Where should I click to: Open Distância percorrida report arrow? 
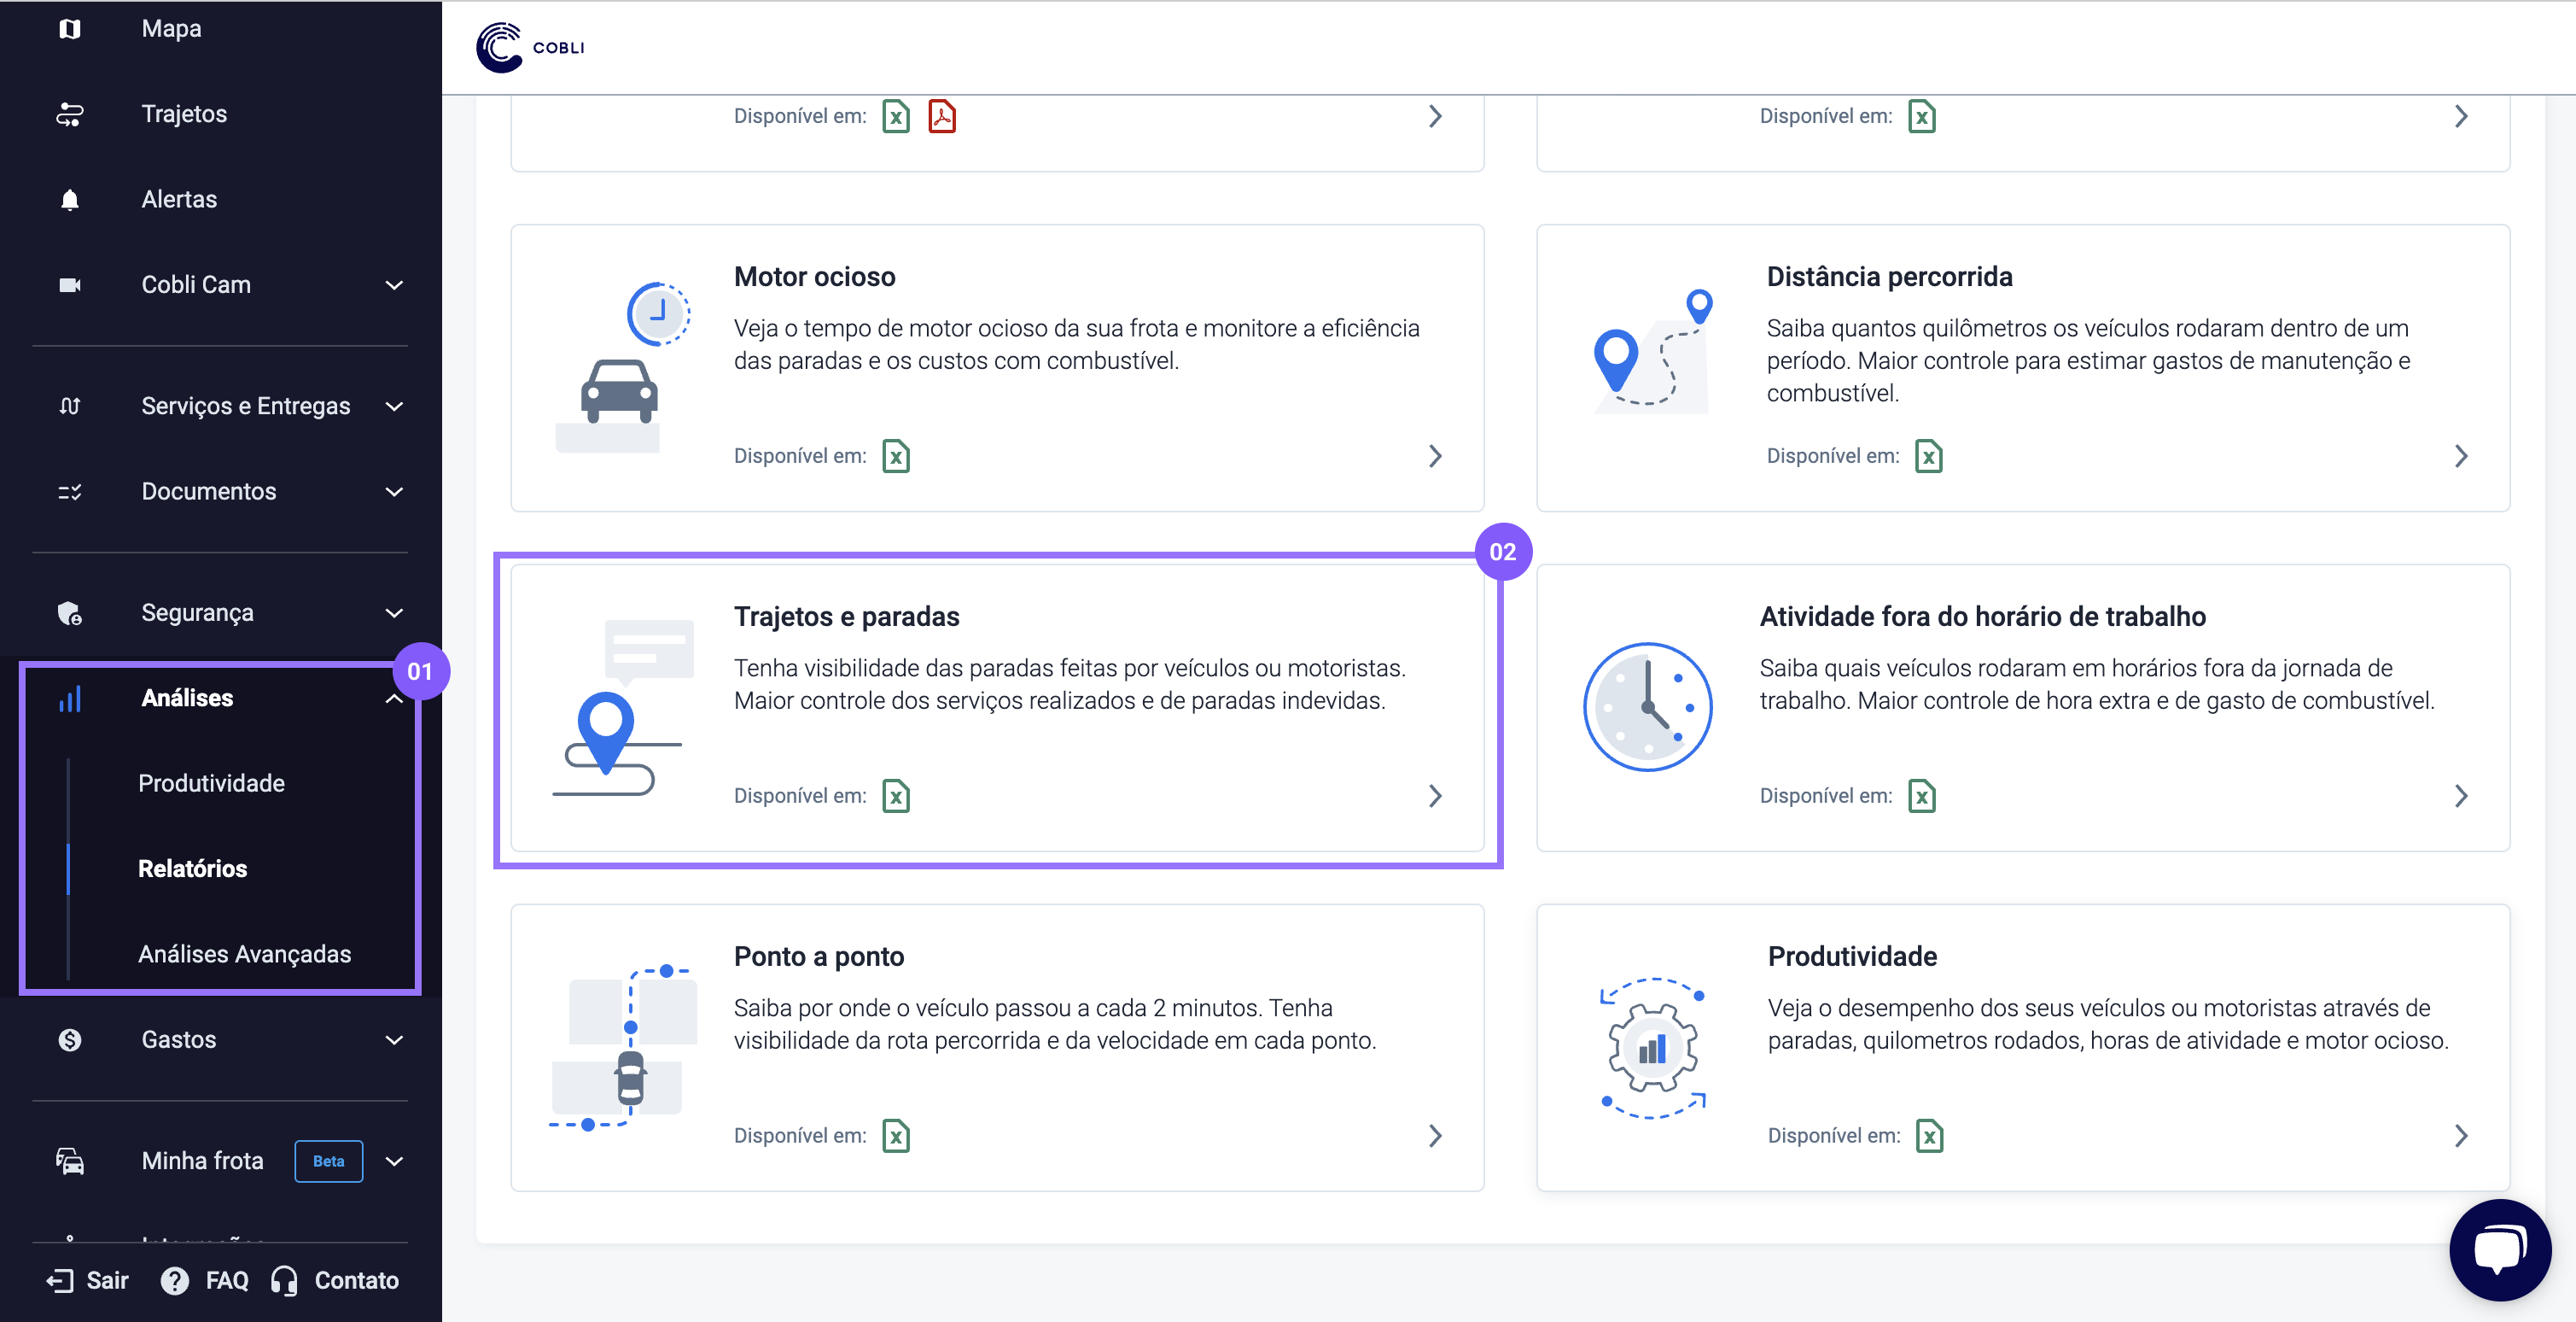pos(2461,456)
